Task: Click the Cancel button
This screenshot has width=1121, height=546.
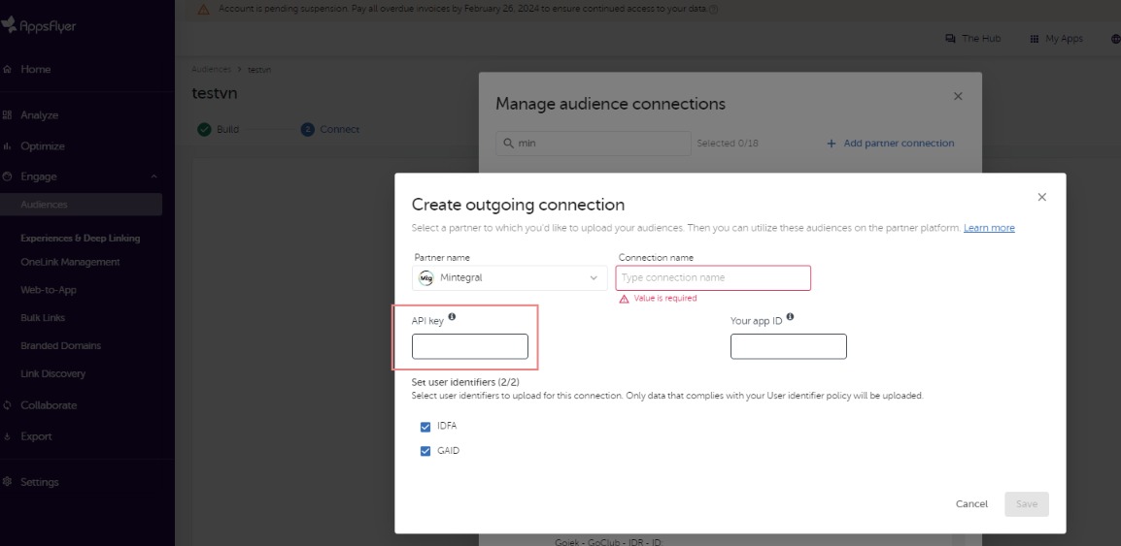Action: click(x=971, y=504)
